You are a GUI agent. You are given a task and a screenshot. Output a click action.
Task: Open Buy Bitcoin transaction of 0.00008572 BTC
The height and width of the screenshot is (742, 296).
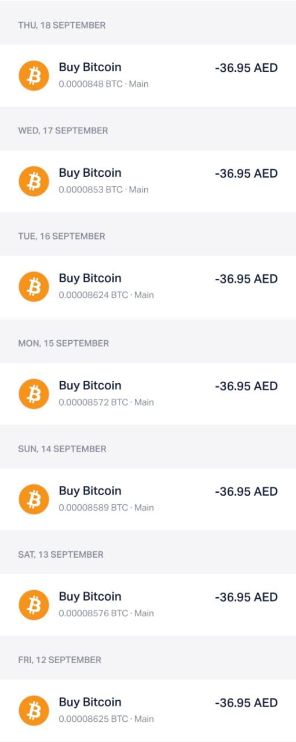pos(148,394)
